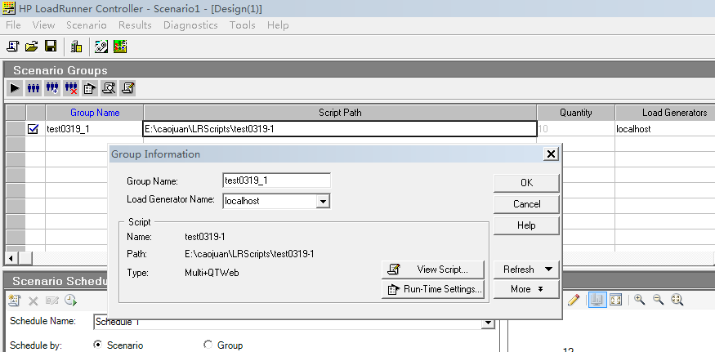This screenshot has height=352, width=715.
Task: Click the zoom reset magnifier icon
Action: point(677,300)
